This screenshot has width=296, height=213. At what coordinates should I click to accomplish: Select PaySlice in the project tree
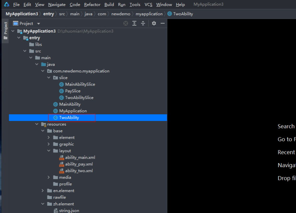pyautogui.click(x=72, y=91)
